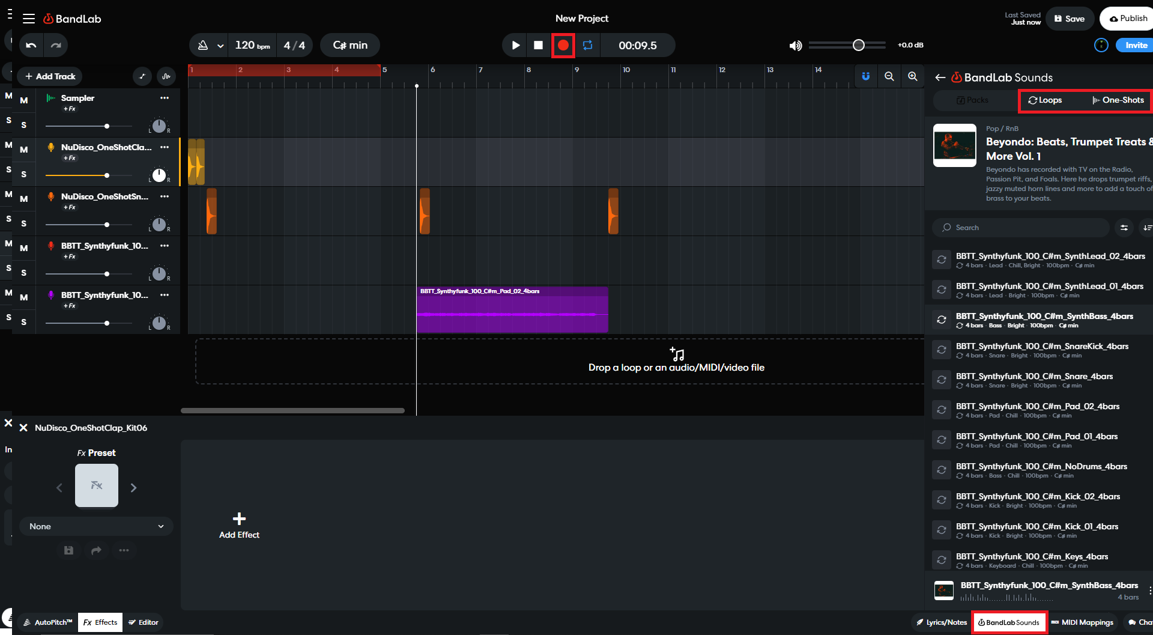This screenshot has height=635, width=1153.
Task: Zoom out the timeline
Action: [x=889, y=76]
